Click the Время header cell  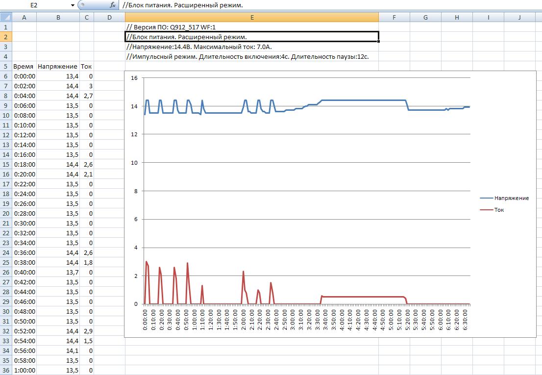[24, 66]
